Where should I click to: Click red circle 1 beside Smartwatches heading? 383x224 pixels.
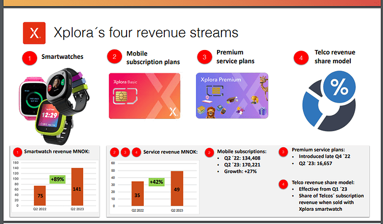point(29,58)
